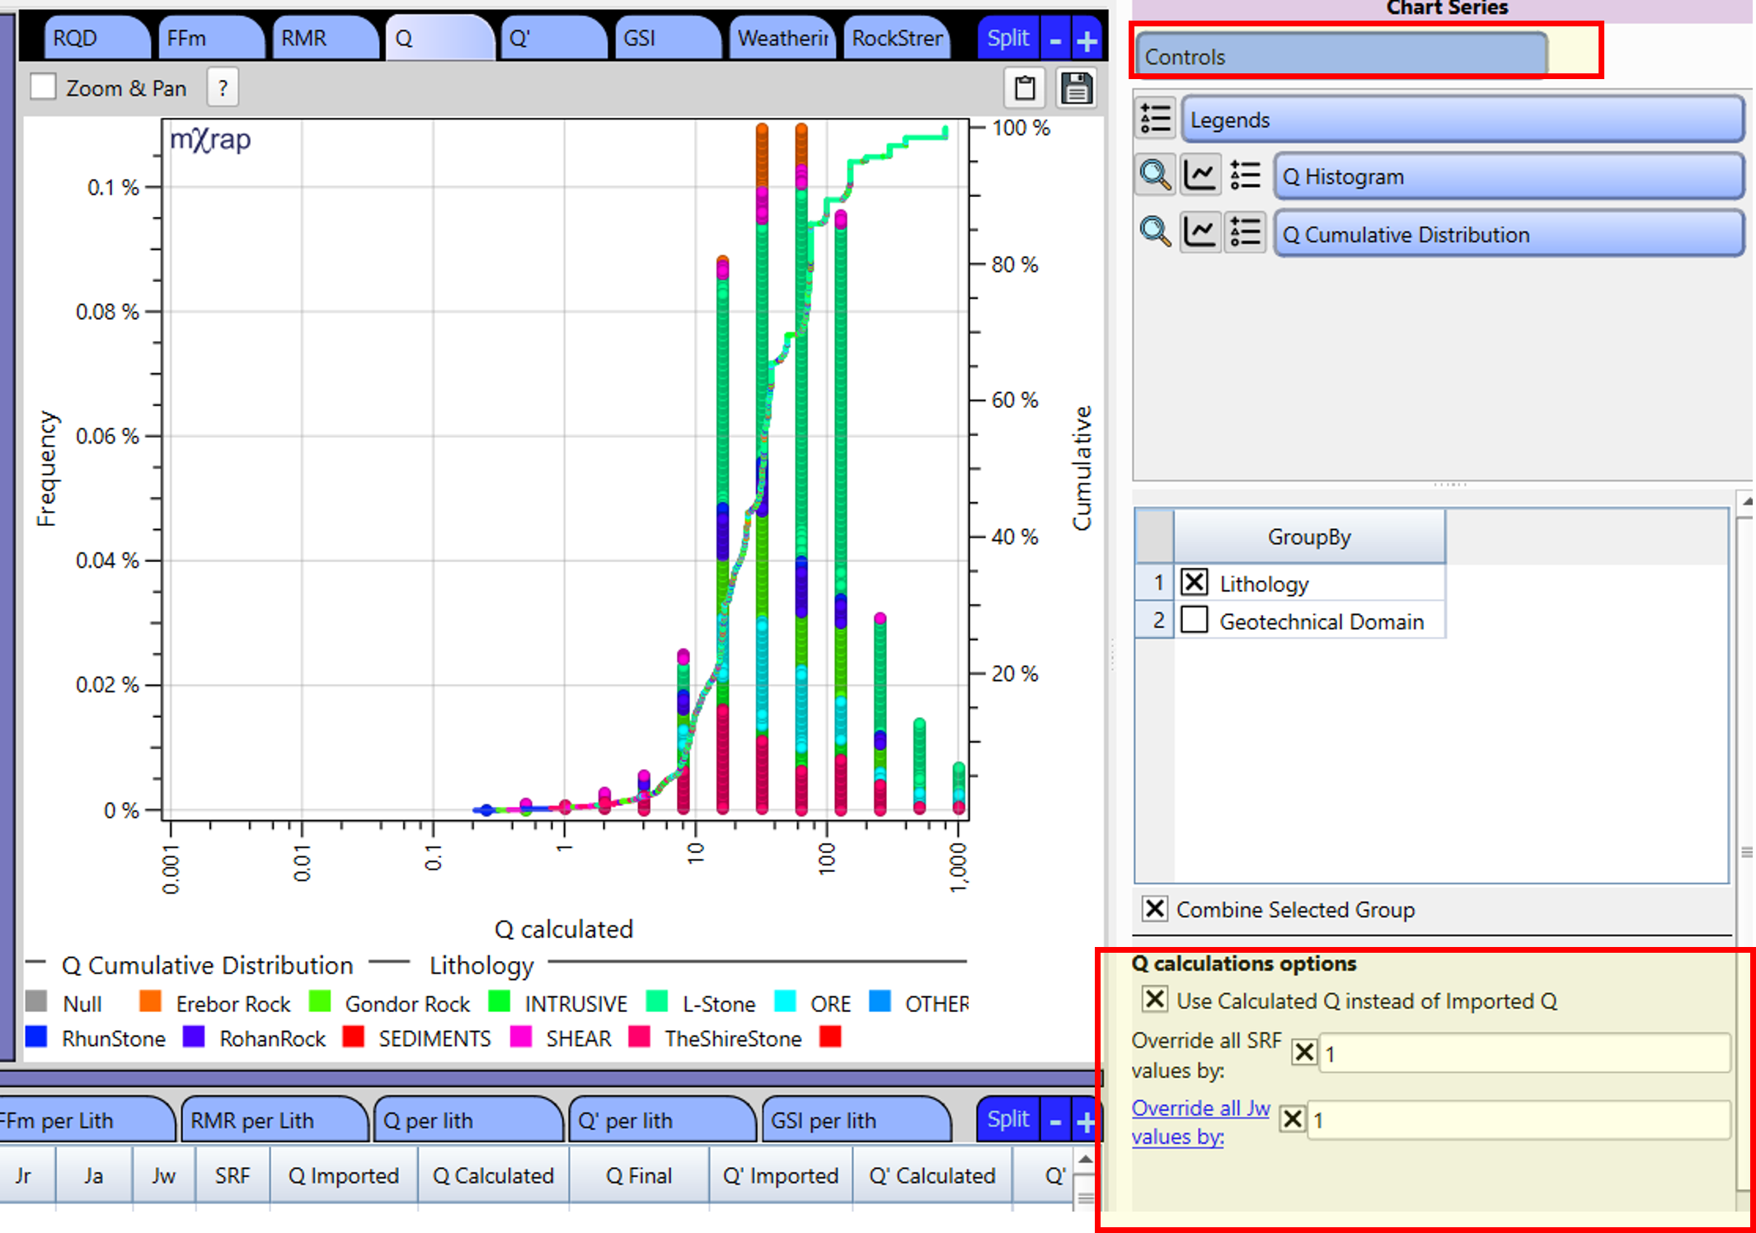Click the magnifier icon beside Q Cumulative Distribution
This screenshot has width=1756, height=1233.
[x=1155, y=232]
